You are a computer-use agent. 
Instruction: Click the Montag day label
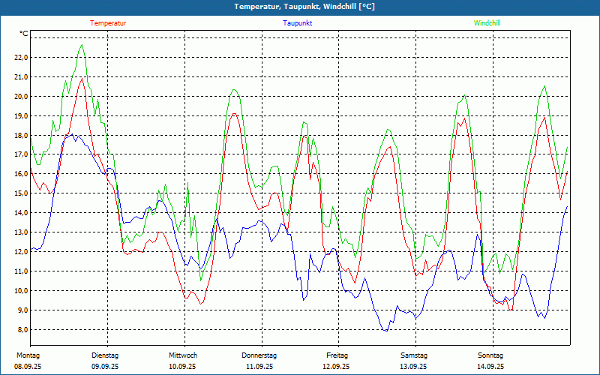coord(28,355)
